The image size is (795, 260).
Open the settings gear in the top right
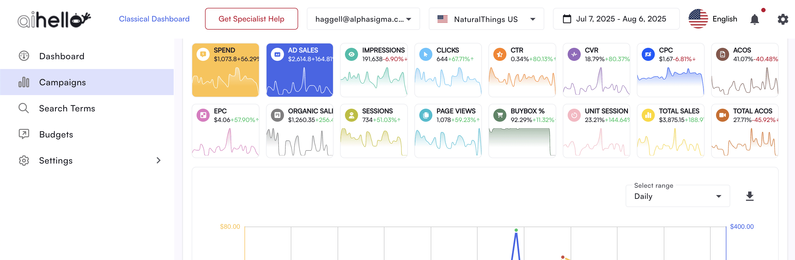[782, 19]
